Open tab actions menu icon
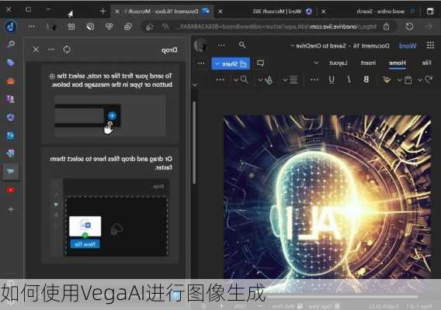The width and height of the screenshot is (441, 310). click(x=430, y=11)
